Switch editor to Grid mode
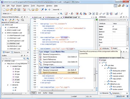The image size is (130, 99). point(39,93)
